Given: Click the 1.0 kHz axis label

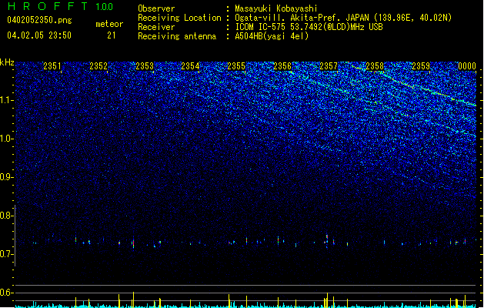Looking at the screenshot, I should coord(7,139).
